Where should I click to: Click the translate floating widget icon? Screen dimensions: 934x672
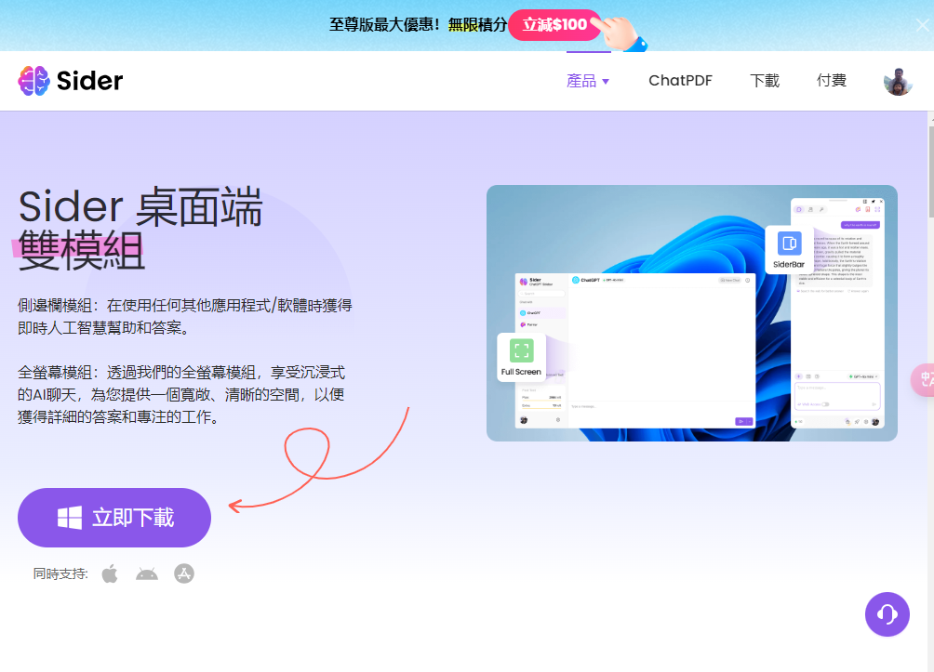[x=923, y=380]
